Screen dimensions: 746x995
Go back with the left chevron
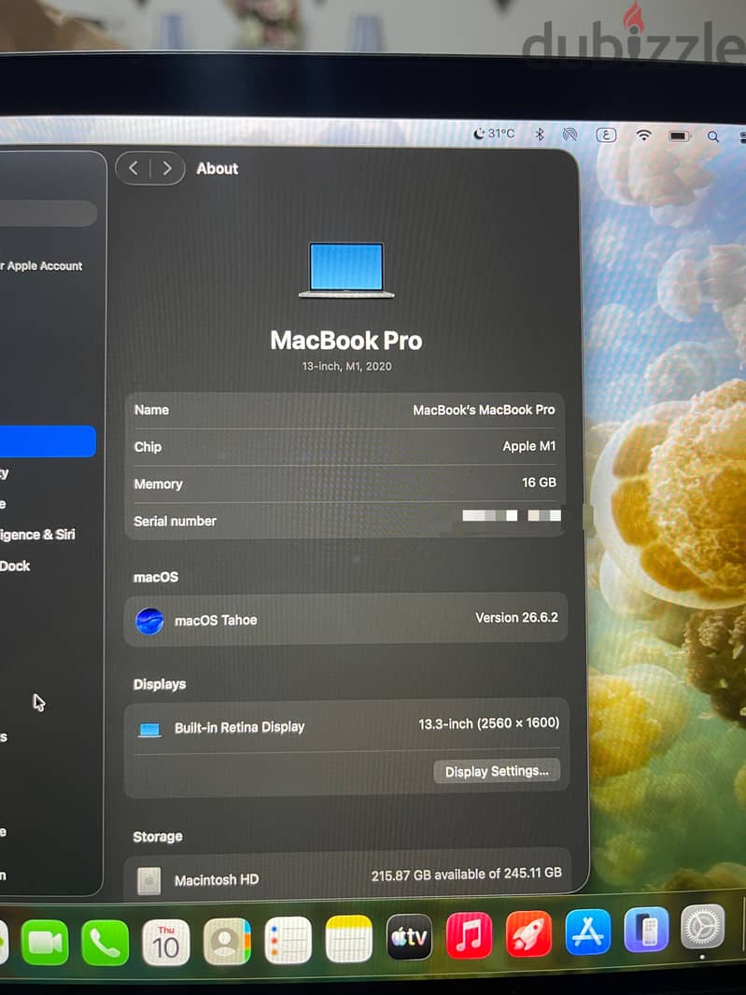(134, 168)
